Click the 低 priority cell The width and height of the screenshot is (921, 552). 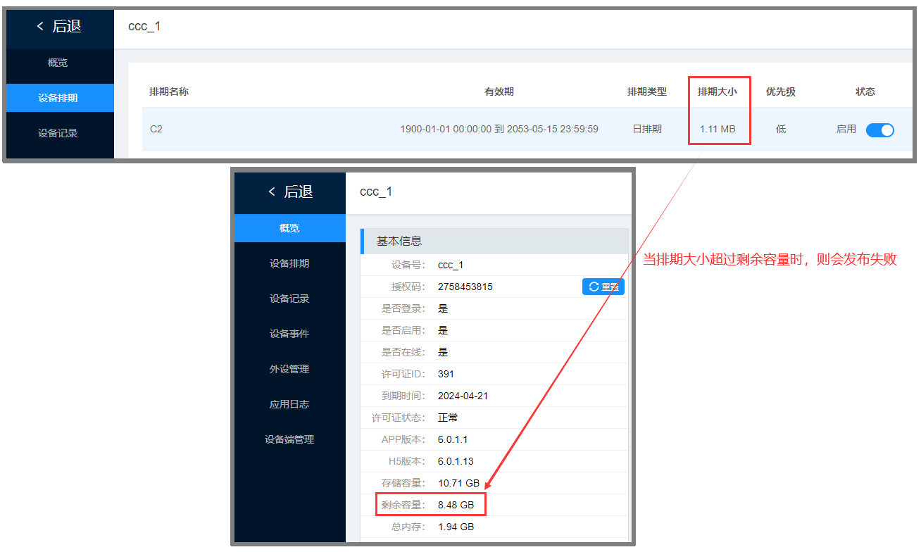(781, 129)
